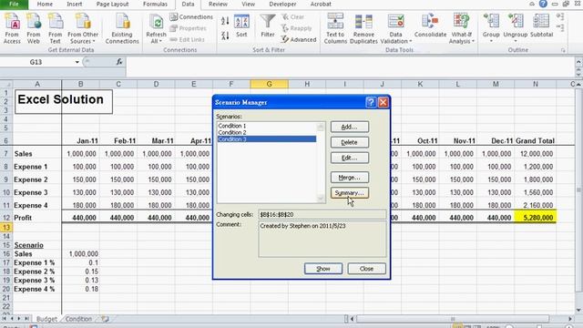Image resolution: width=583 pixels, height=328 pixels.
Task: Open the Group button dropdown arrow
Action: [491, 41]
